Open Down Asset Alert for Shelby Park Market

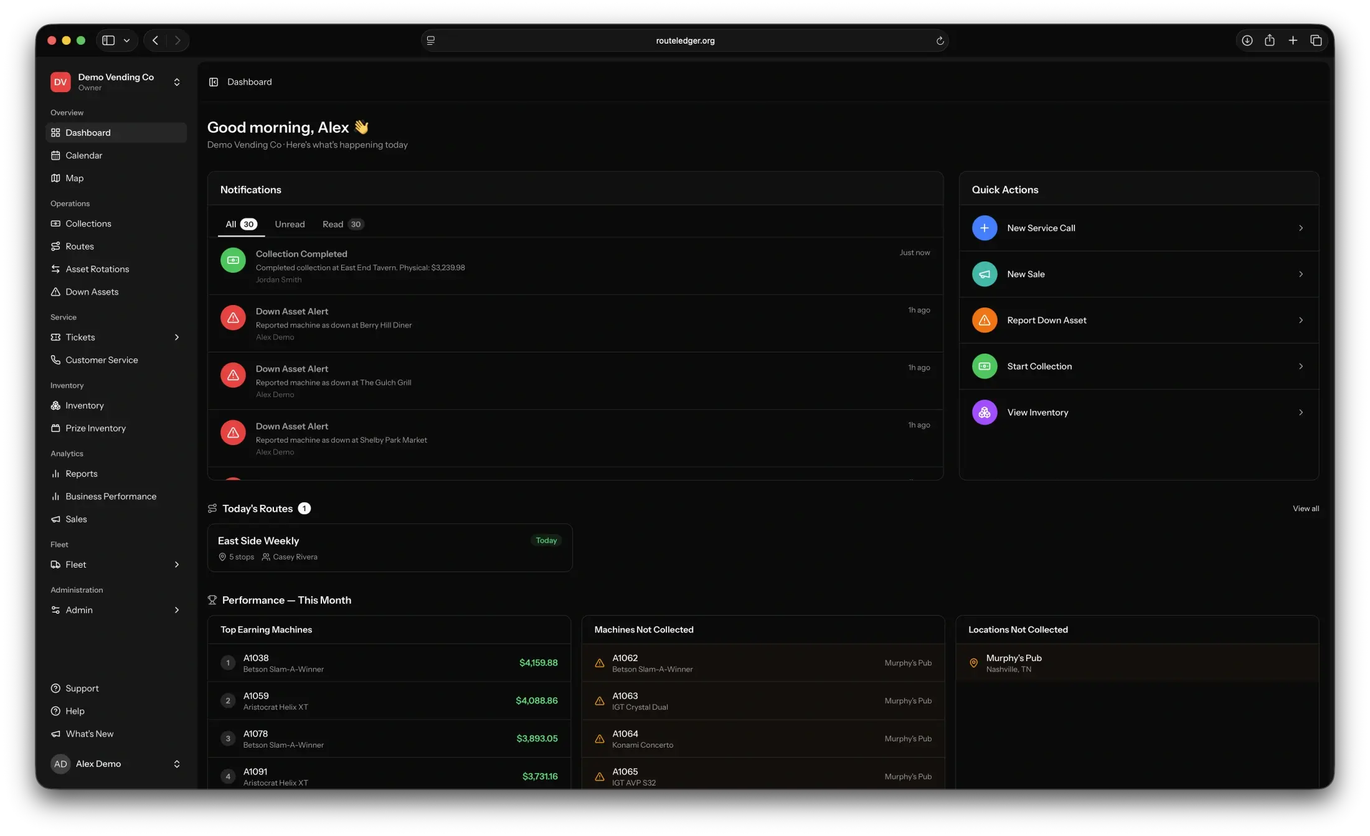tap(575, 438)
